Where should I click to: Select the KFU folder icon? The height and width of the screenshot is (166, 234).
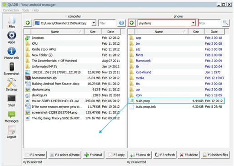coord(28,43)
